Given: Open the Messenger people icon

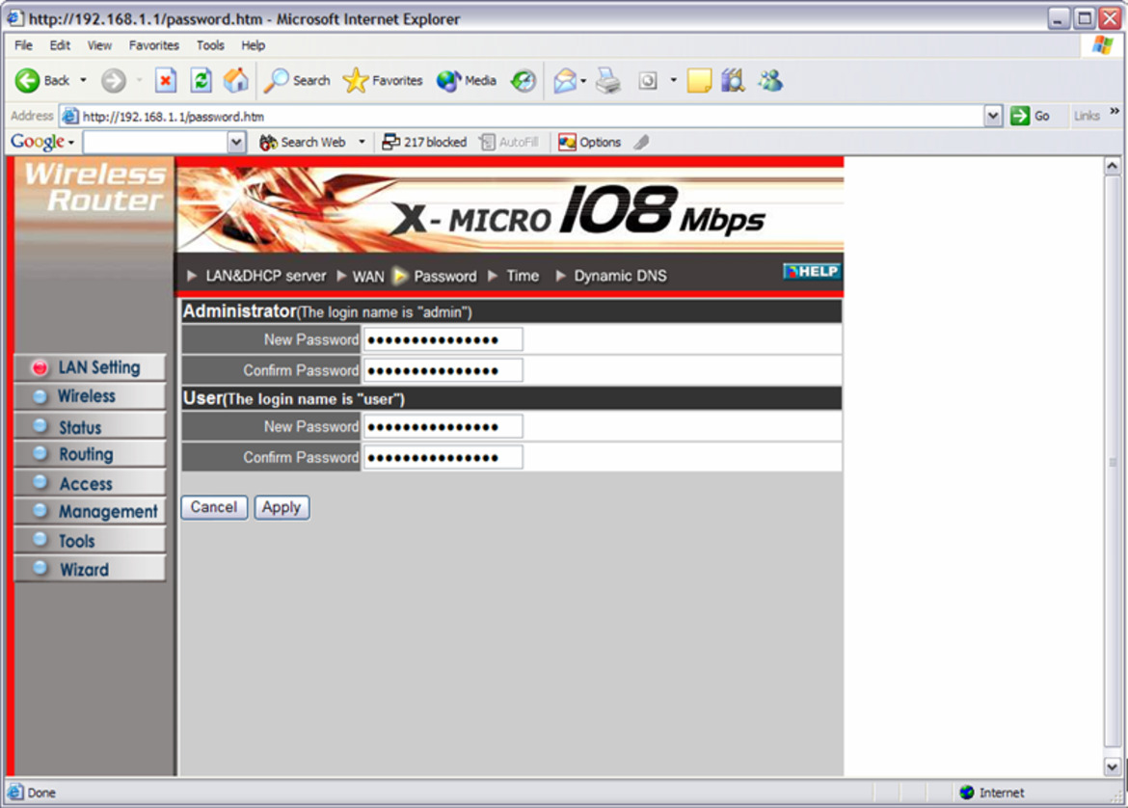Looking at the screenshot, I should pyautogui.click(x=770, y=81).
